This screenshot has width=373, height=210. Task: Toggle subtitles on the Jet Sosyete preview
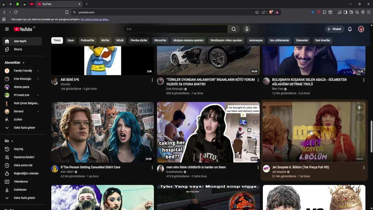[360, 117]
